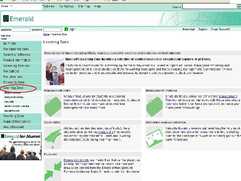Screen dimensions: 241x181
Task: Click the Literature reviews collection icon
Action: tap(154, 138)
